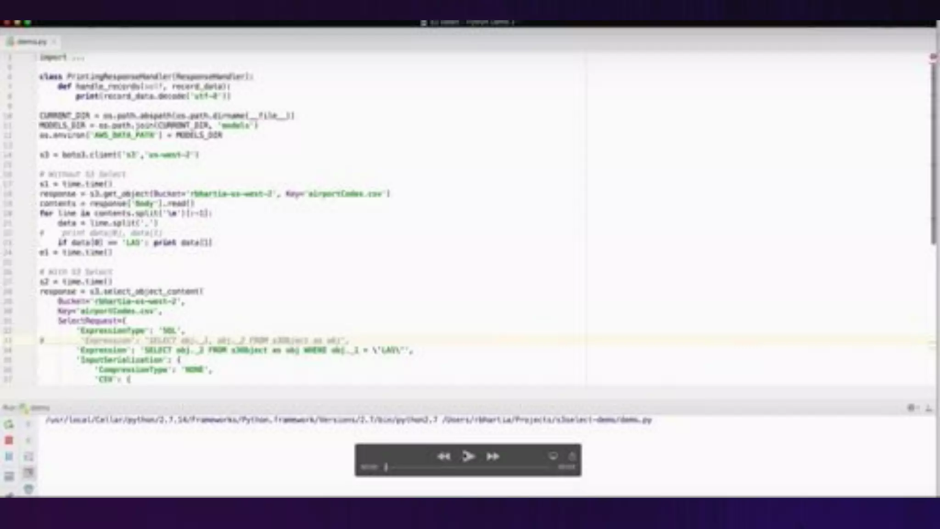Click the green Rerun icon in Run panel
This screenshot has width=940, height=529.
9,425
